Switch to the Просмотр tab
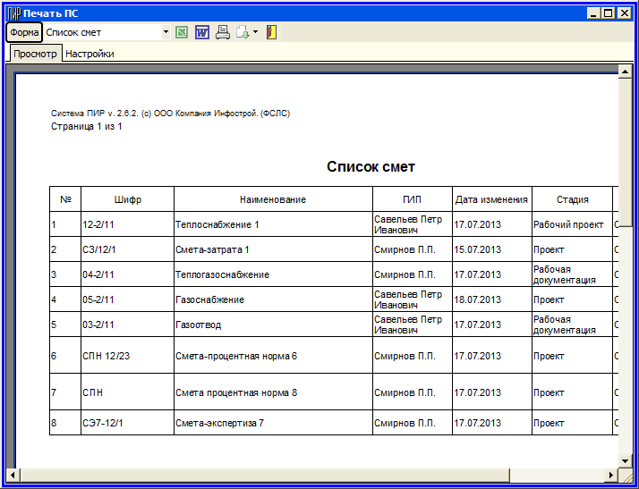 tap(36, 54)
